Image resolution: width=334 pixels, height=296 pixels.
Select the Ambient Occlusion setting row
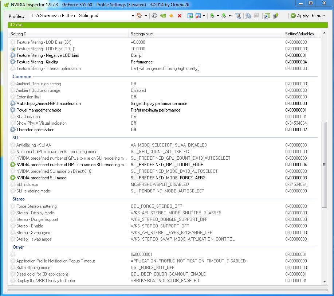(x=164, y=84)
